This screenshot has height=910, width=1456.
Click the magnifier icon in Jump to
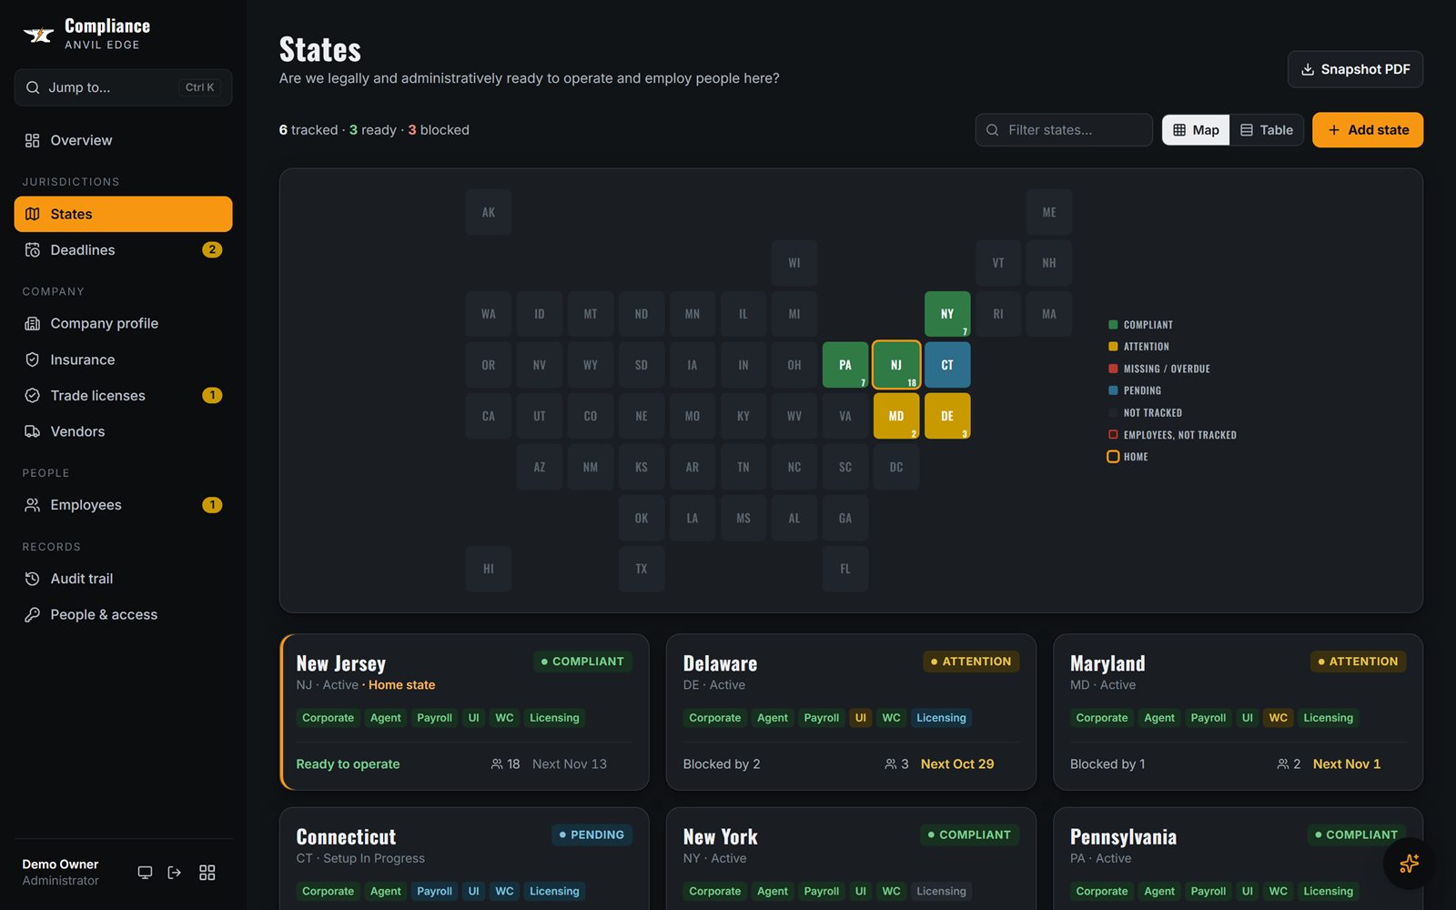point(33,87)
